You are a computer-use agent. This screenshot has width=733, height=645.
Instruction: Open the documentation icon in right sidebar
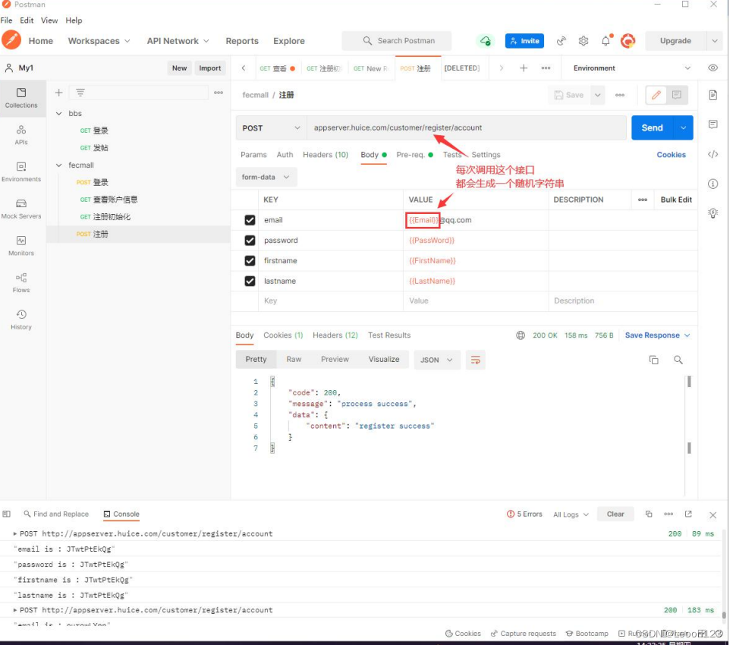click(713, 95)
